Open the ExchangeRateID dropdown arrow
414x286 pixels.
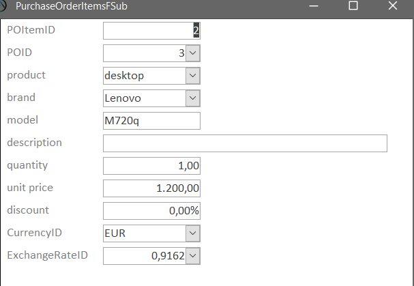coord(192,256)
